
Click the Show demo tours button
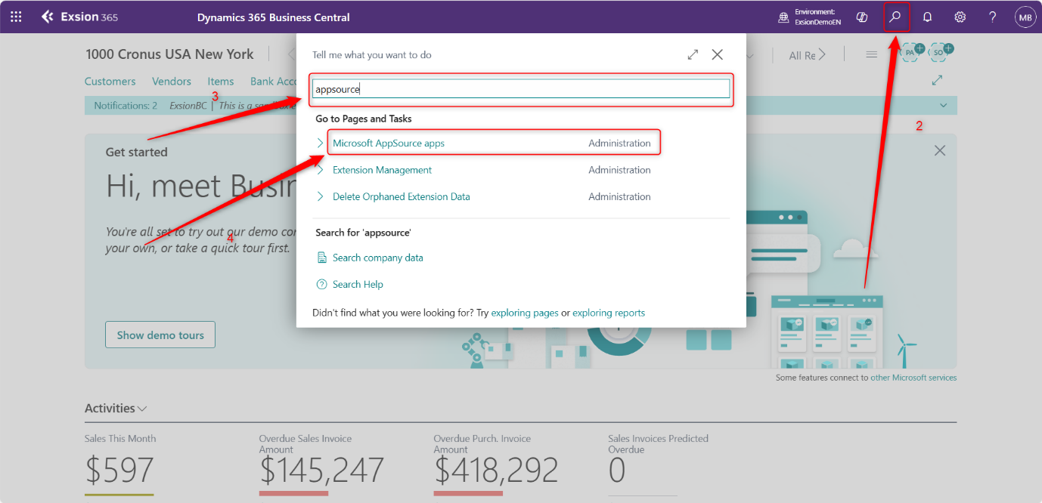pyautogui.click(x=160, y=335)
